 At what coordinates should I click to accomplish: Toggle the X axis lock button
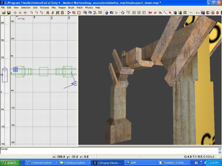134,13
